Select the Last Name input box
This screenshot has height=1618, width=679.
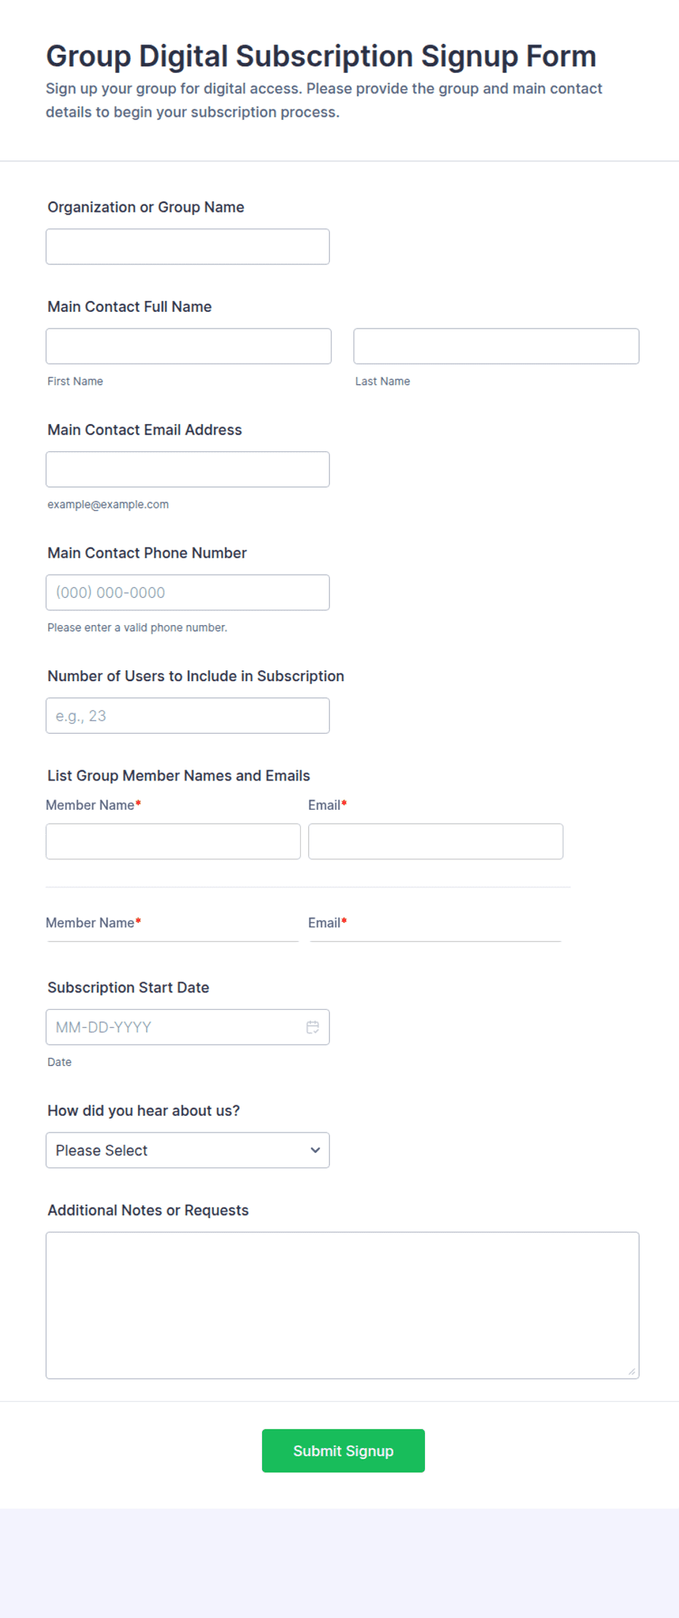496,346
